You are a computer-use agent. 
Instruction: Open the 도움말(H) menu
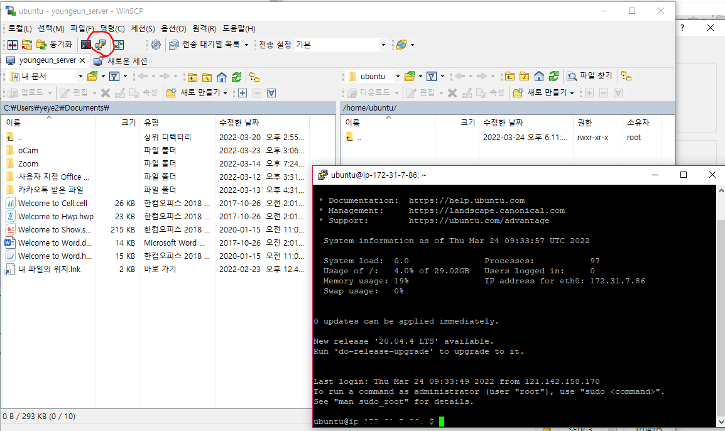point(239,29)
